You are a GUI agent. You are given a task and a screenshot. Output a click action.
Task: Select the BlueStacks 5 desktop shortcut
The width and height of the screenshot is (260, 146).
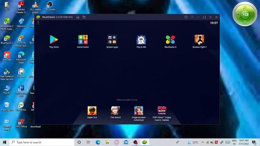point(7,40)
